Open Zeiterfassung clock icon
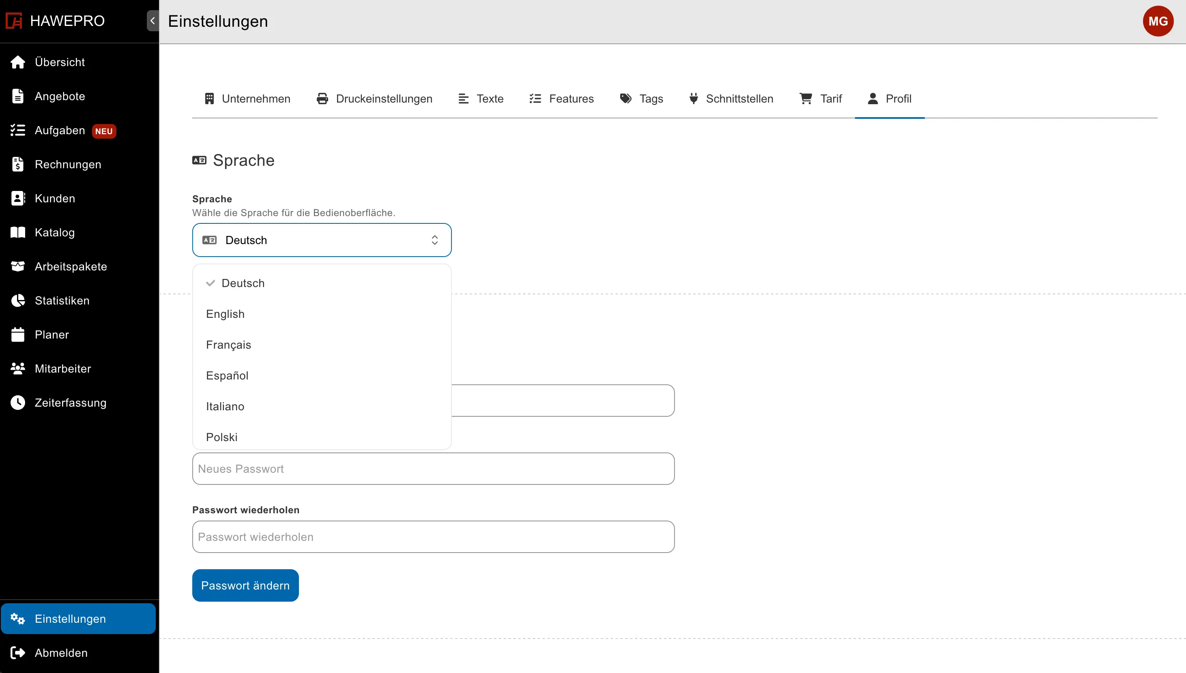The image size is (1186, 673). 17,403
